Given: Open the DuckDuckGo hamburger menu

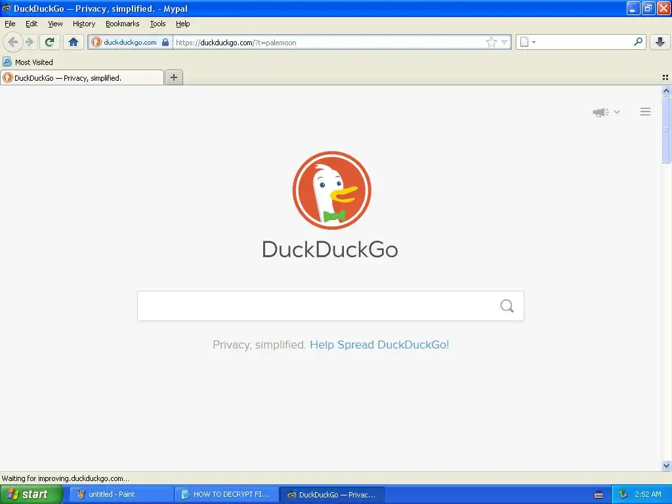Looking at the screenshot, I should coord(646,112).
